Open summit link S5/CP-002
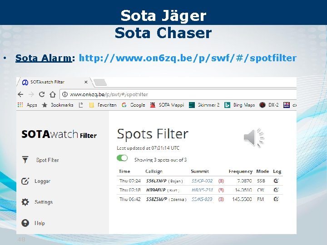 point(202,181)
